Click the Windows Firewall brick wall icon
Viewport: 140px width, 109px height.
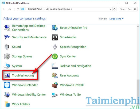(x=55, y=85)
